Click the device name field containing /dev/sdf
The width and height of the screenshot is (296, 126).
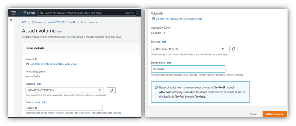(x=64, y=108)
